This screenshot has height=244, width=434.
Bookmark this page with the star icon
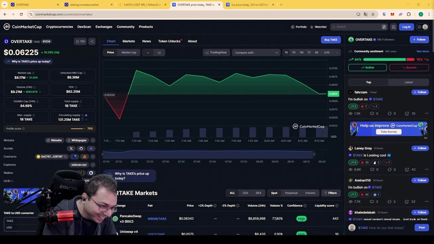[373, 14]
